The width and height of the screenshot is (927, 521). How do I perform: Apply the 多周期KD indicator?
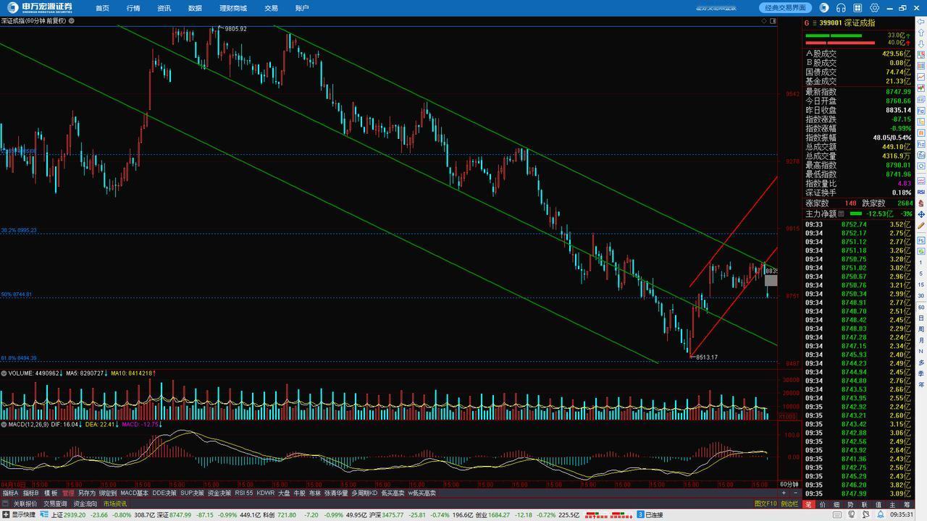point(364,494)
